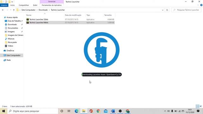Launch Office from the taskbar

tap(91, 111)
